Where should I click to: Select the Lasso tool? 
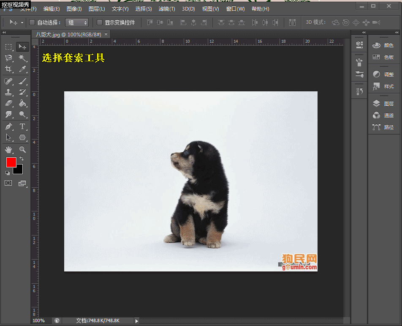[x=8, y=58]
